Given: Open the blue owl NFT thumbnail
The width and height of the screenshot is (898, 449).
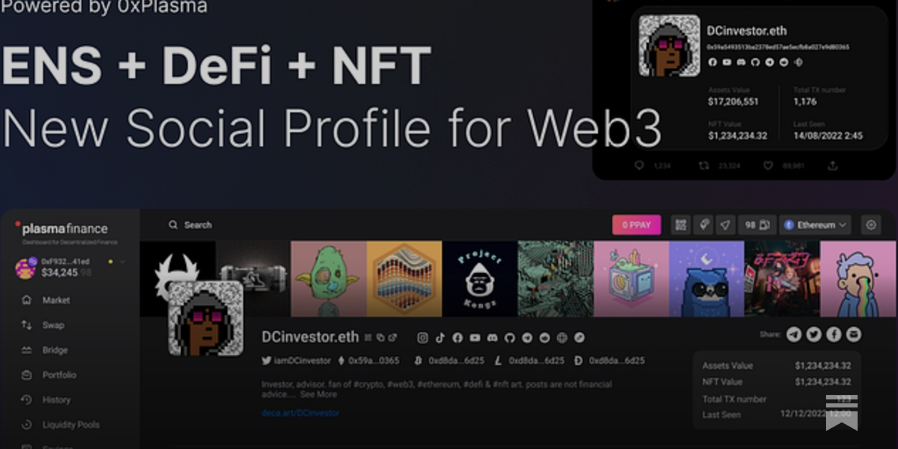Looking at the screenshot, I should tap(707, 279).
